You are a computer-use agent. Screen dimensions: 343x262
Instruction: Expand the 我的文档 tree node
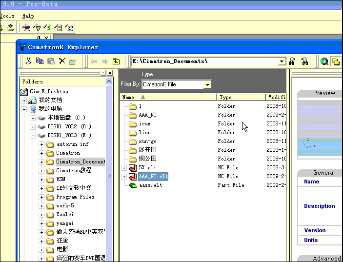(x=24, y=101)
